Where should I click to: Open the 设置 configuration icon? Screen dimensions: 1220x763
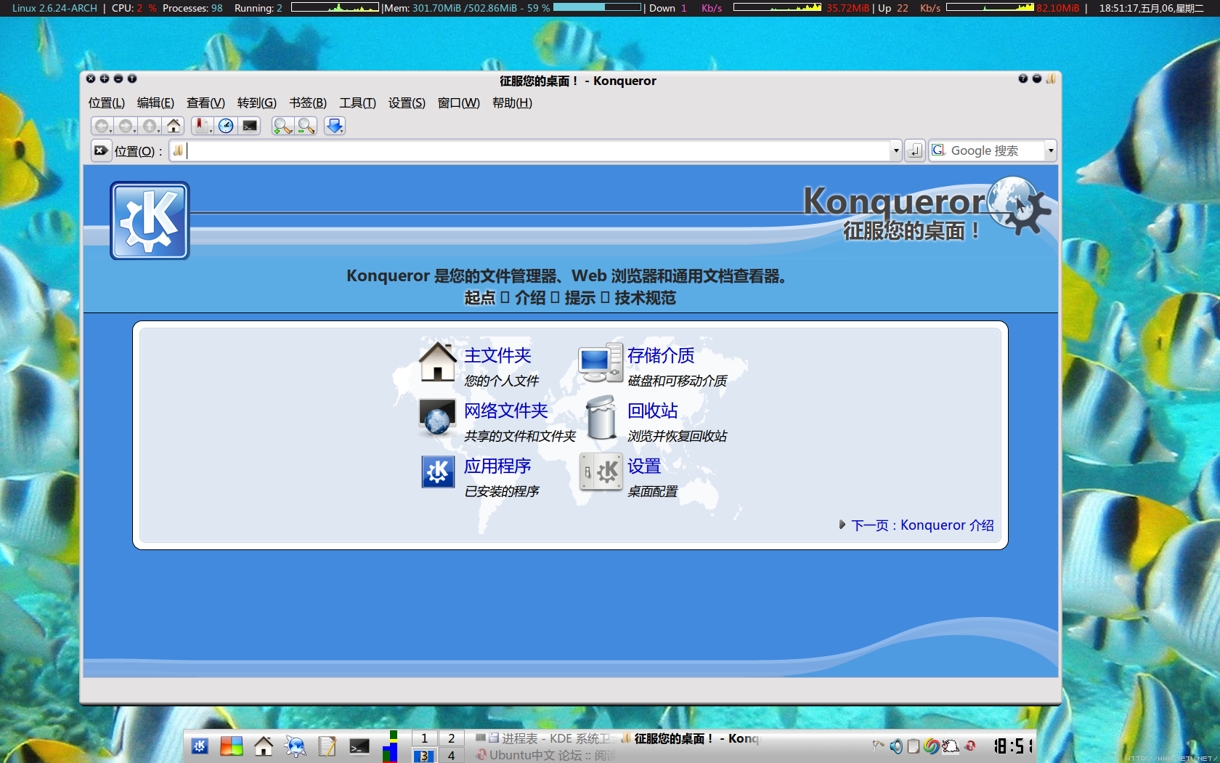click(601, 472)
